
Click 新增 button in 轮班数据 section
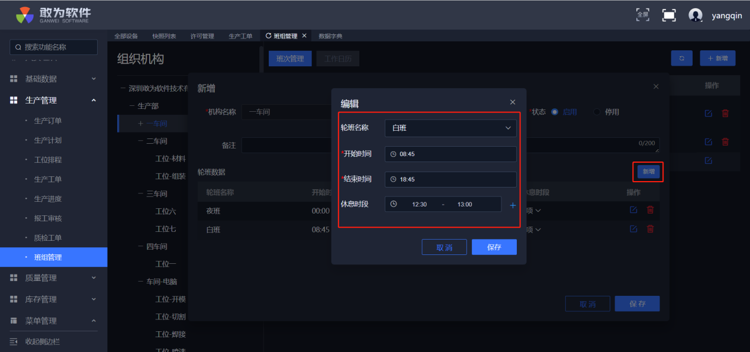pyautogui.click(x=649, y=172)
